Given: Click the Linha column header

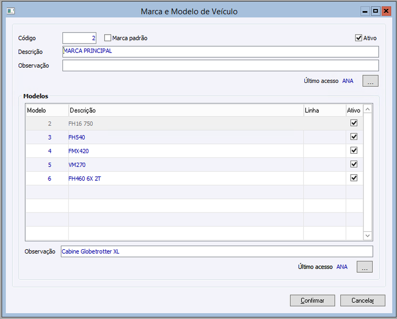Looking at the screenshot, I should pyautogui.click(x=325, y=111).
